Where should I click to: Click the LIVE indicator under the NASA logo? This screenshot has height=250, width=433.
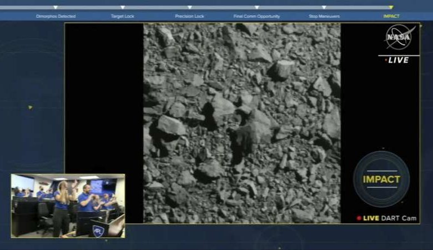click(397, 60)
